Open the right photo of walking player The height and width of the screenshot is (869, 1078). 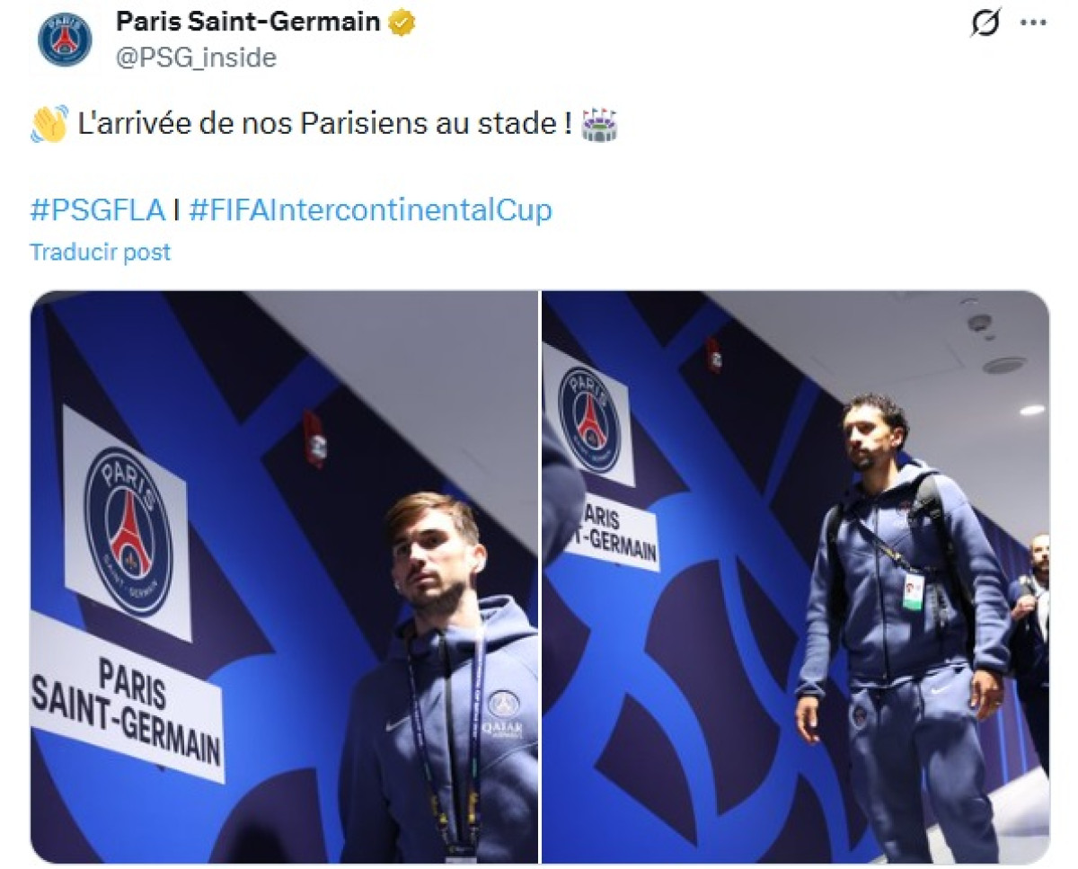(795, 577)
